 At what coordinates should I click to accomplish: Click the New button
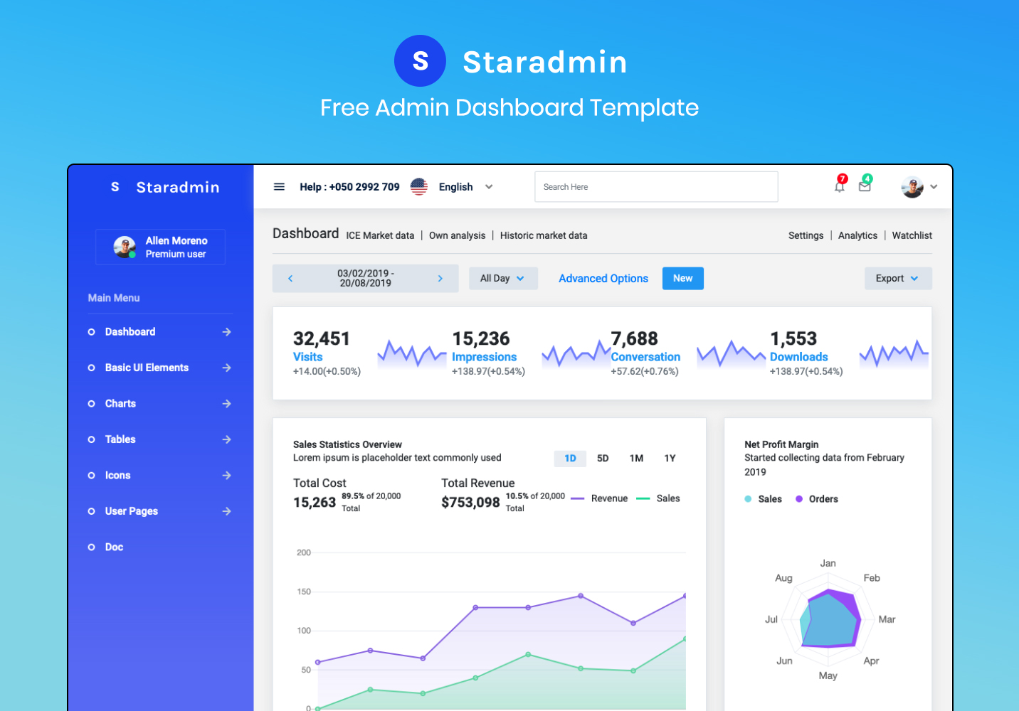[x=683, y=279]
